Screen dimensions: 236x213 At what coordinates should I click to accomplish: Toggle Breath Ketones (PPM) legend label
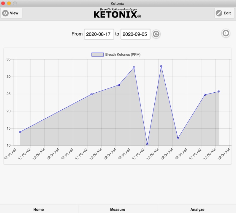coord(123,55)
